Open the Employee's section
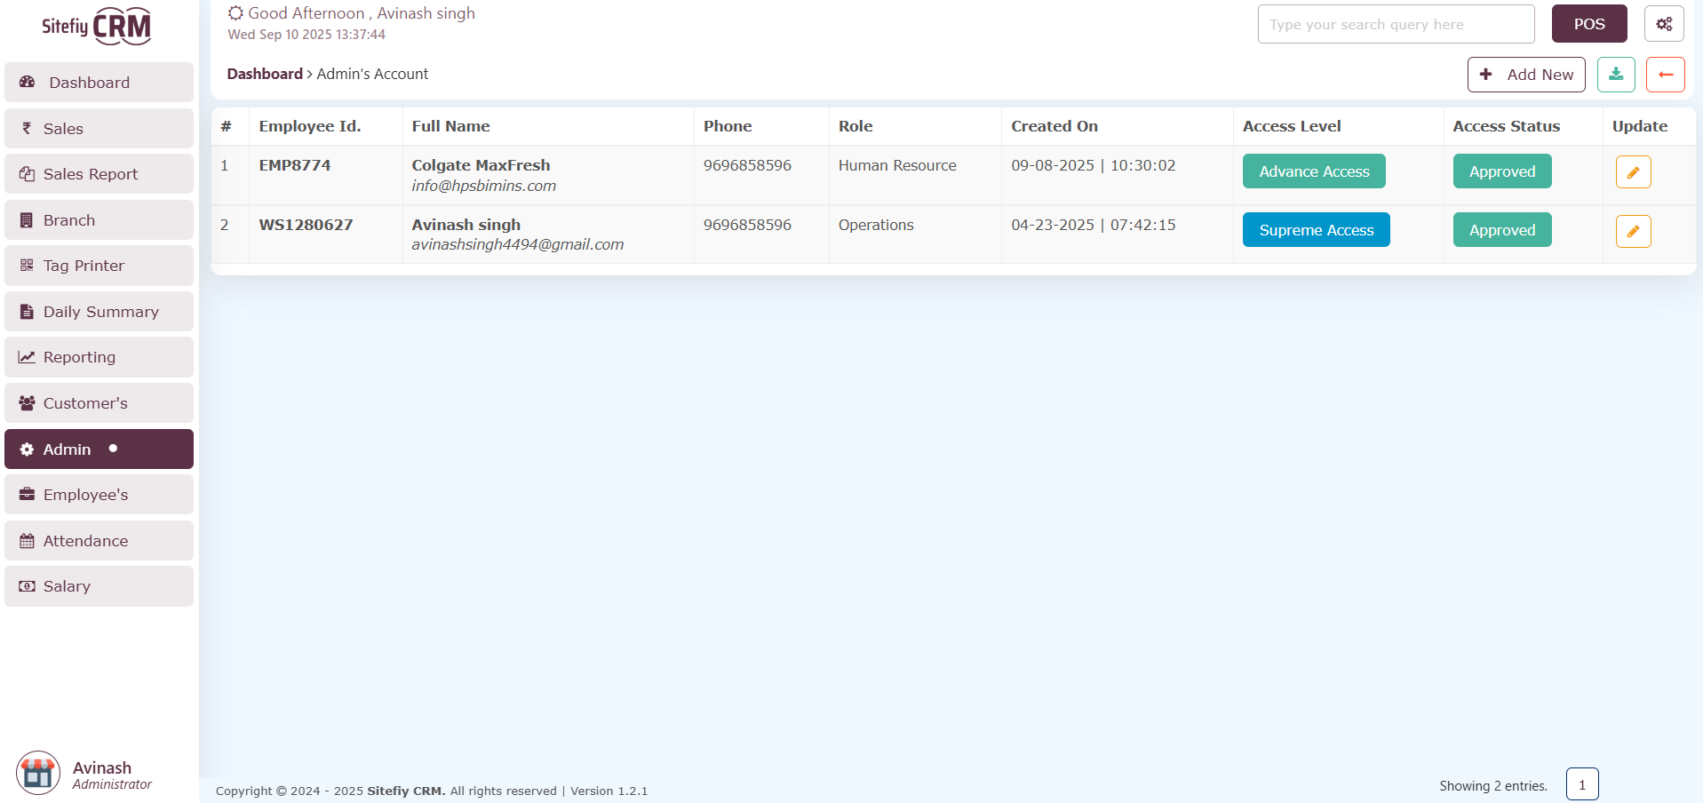This screenshot has height=803, width=1703. pos(99,495)
